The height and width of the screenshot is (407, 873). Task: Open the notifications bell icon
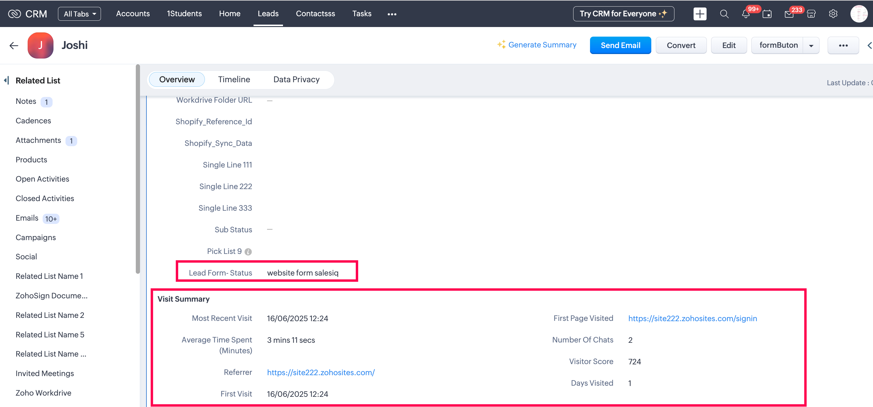(746, 14)
